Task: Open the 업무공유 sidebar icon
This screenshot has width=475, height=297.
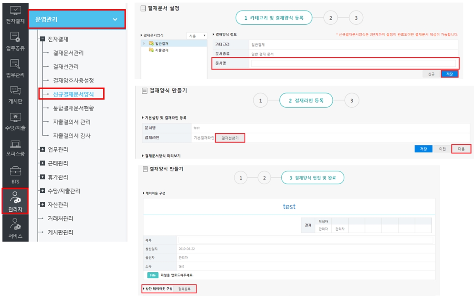Action: click(x=15, y=41)
